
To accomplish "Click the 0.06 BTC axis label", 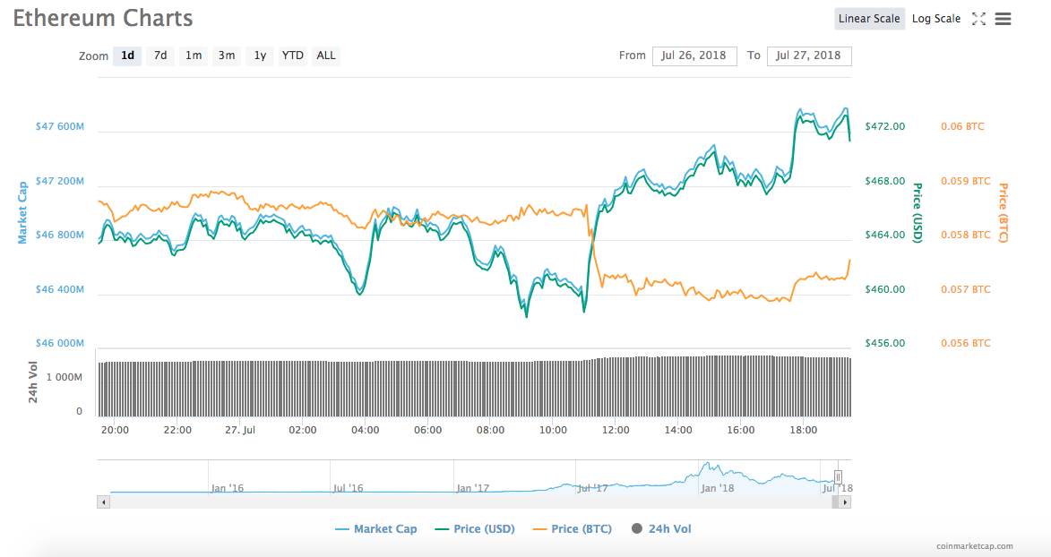I will coord(962,126).
